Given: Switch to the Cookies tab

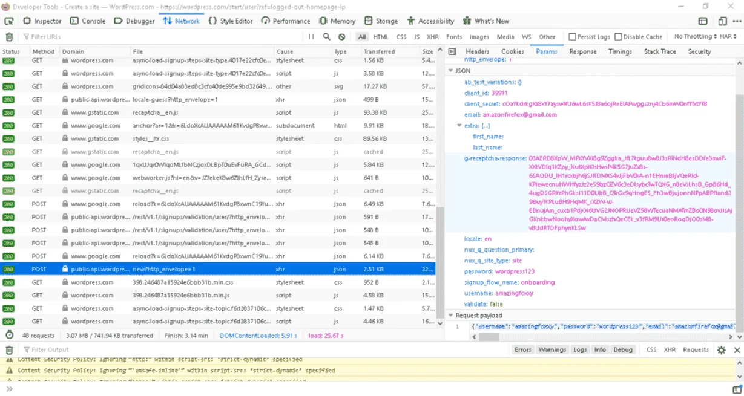Looking at the screenshot, I should point(513,51).
